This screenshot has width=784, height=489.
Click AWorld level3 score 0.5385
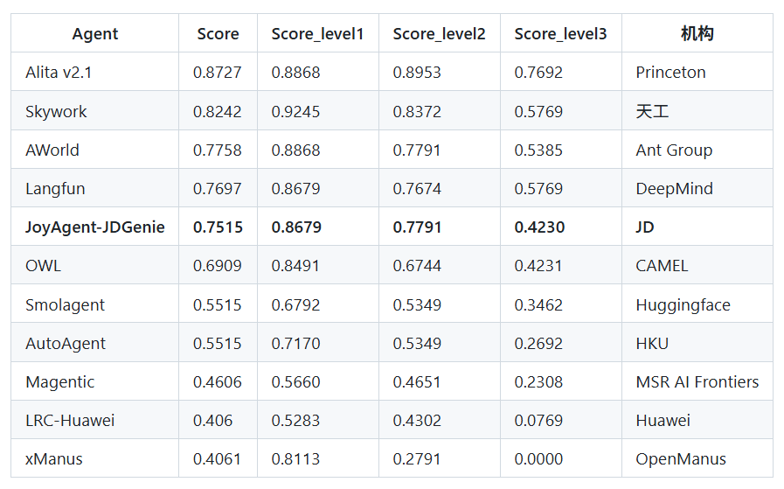[x=561, y=150]
